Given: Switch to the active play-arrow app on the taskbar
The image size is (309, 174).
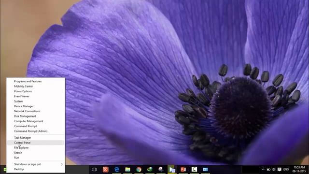Looking at the screenshot, I should (172, 170).
